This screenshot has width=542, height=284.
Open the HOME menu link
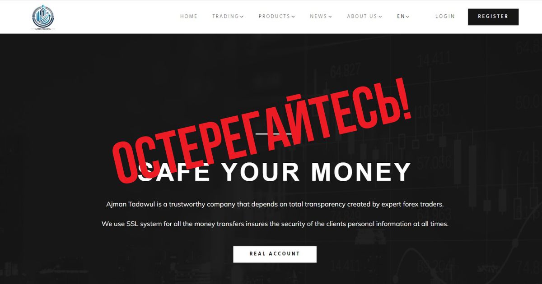tap(189, 16)
